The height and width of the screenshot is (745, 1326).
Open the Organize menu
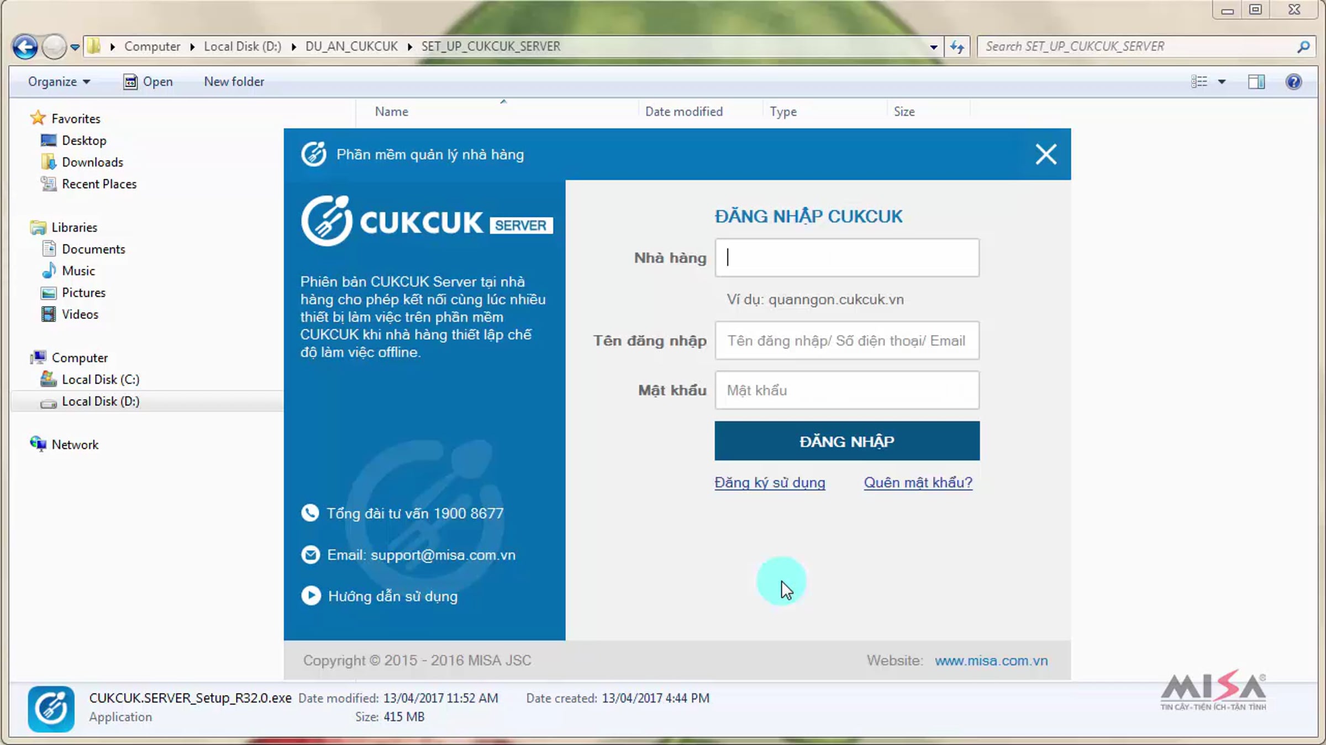pyautogui.click(x=59, y=82)
